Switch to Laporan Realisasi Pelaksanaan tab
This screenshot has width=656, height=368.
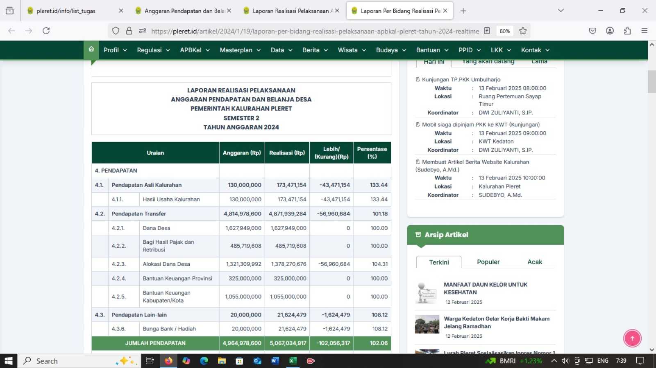(291, 11)
